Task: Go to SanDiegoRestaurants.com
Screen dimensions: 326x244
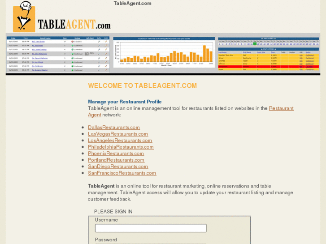Action: point(118,167)
